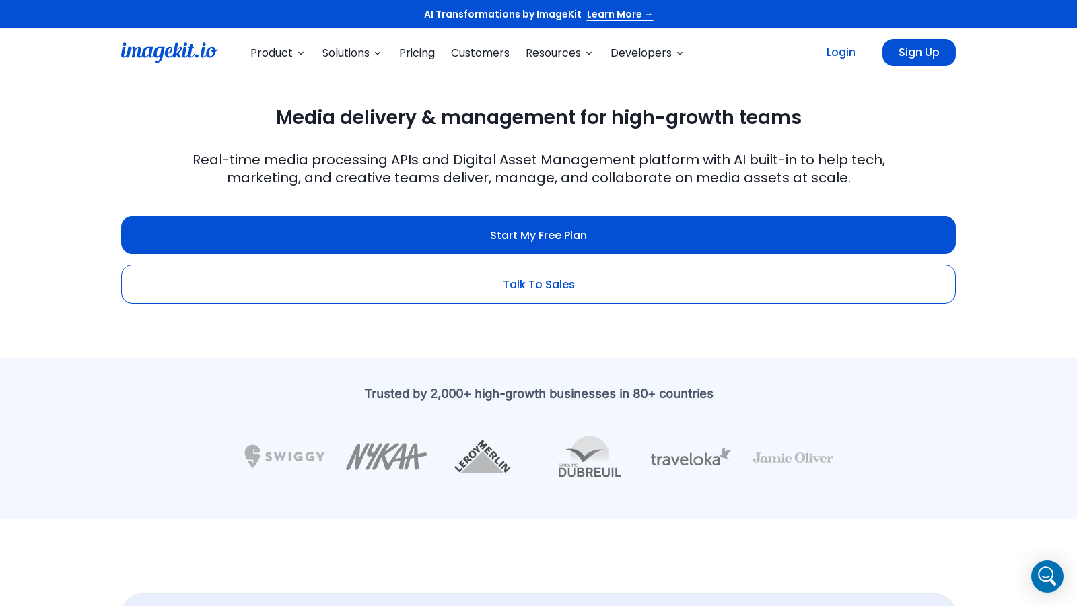
Task: Click the Media delivery headline text
Action: coord(538,117)
